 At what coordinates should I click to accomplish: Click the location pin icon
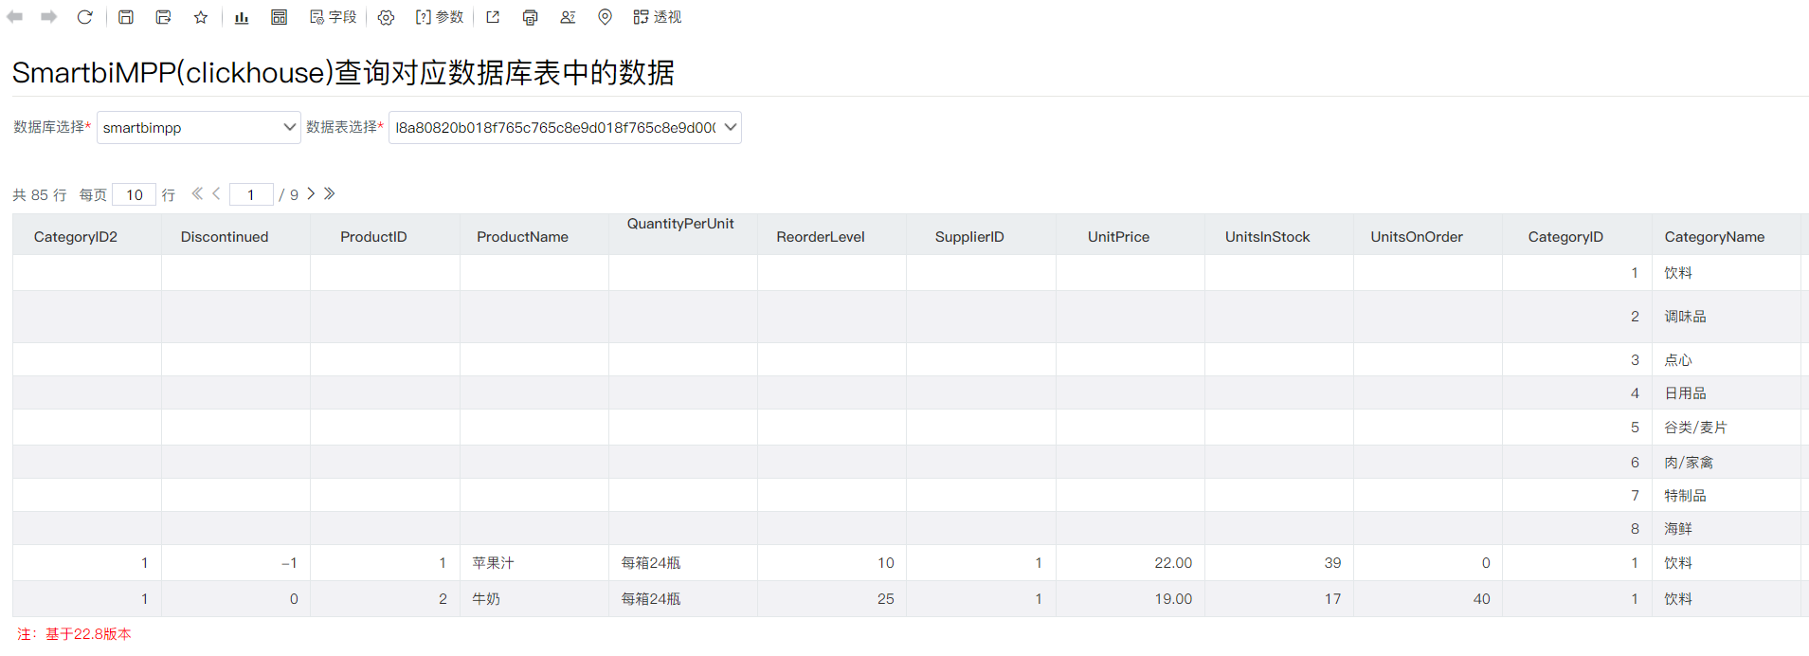[606, 17]
